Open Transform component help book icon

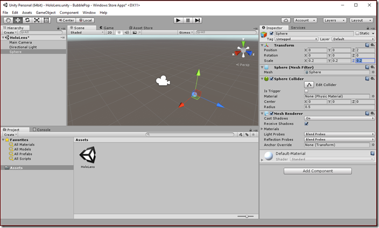[367, 45]
